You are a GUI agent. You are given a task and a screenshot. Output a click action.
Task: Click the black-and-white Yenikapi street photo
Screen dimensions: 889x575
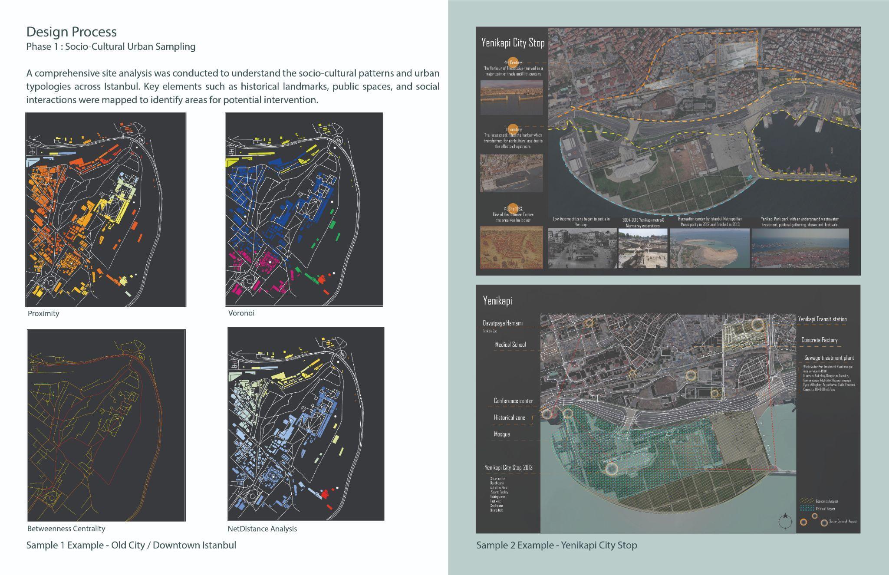click(582, 248)
